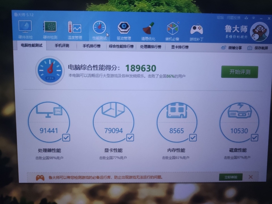Uncheck the 处理器性能 test checkbox
Image resolution: width=272 pixels, height=204 pixels.
coord(66,138)
